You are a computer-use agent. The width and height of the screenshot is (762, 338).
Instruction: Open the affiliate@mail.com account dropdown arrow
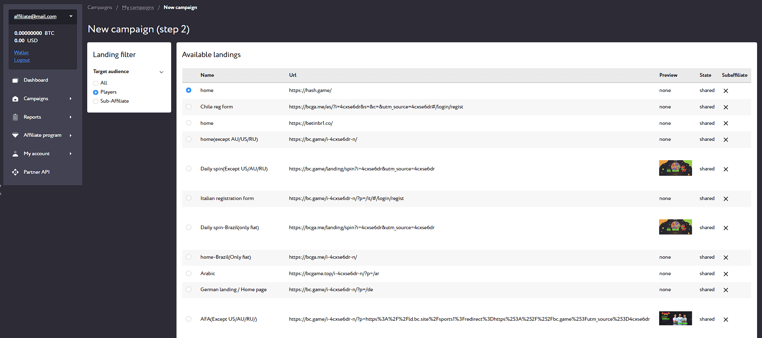[x=71, y=16]
